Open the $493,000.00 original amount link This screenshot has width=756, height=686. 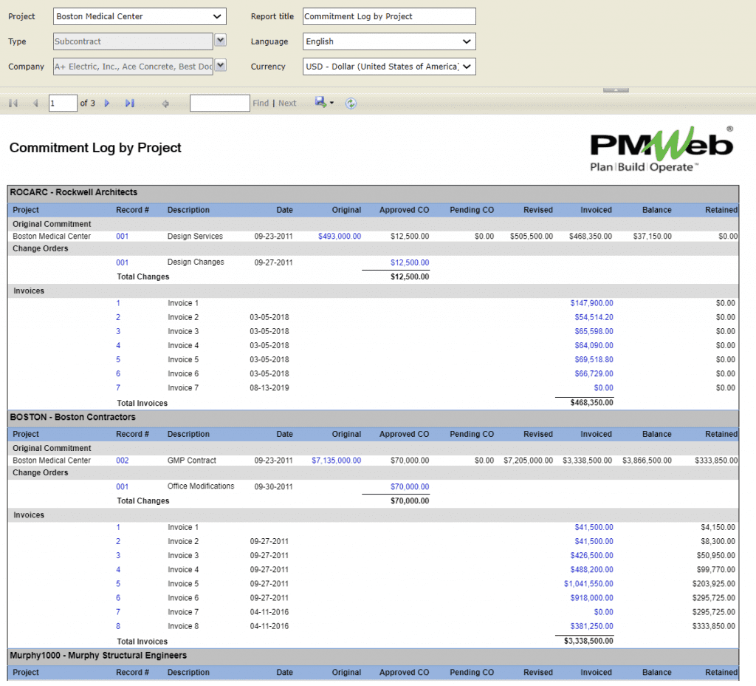tap(340, 237)
